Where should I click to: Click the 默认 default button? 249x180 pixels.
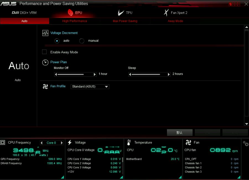coord(180,132)
